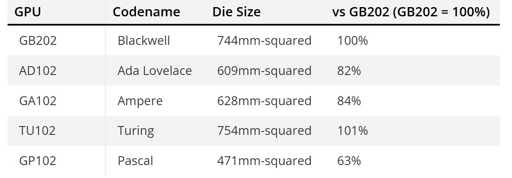Click the 471mm-squared die size value
The height and width of the screenshot is (178, 512).
click(264, 161)
